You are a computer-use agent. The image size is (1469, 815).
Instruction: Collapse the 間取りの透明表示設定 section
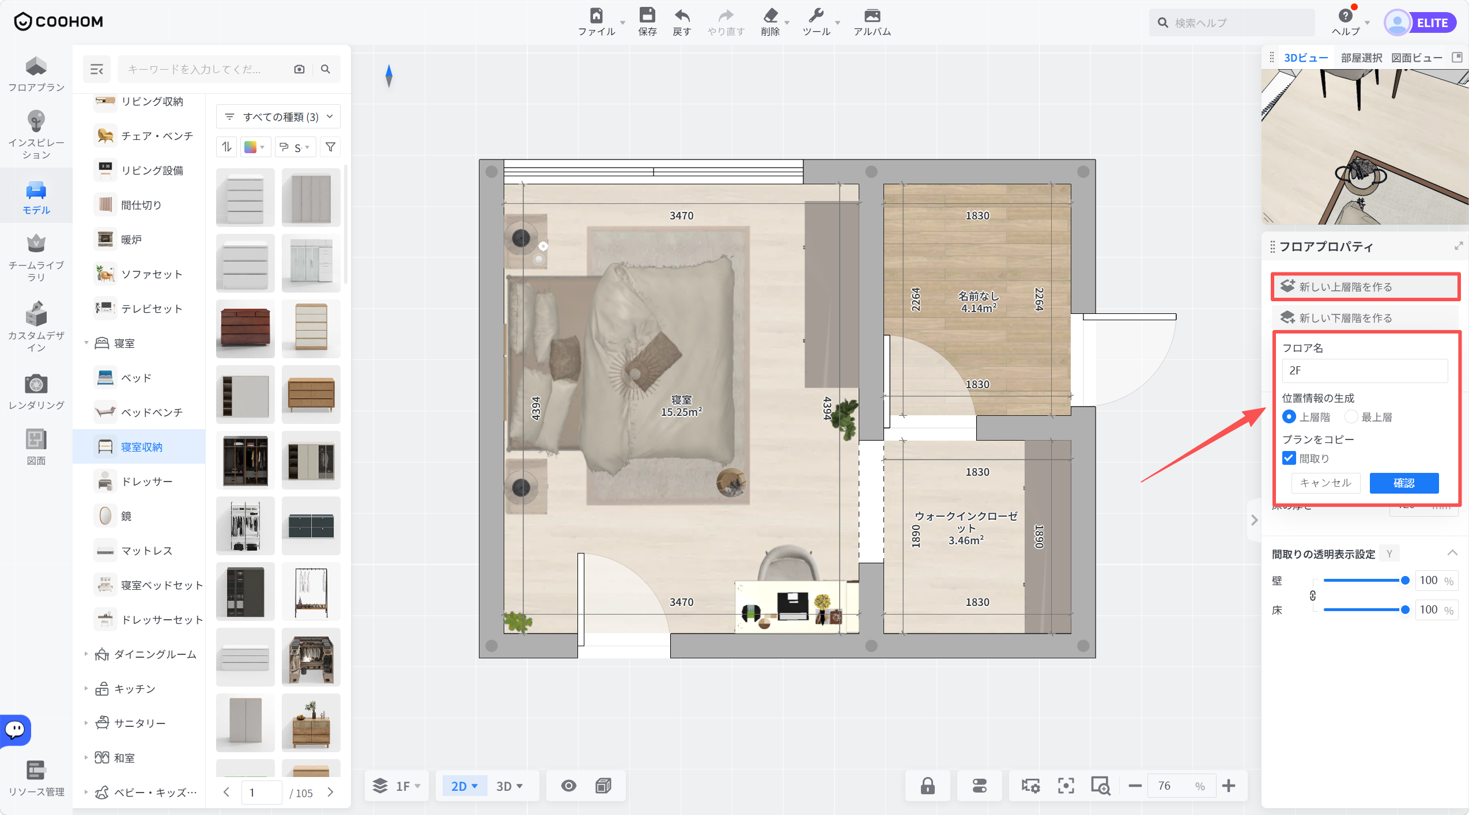[x=1452, y=554]
